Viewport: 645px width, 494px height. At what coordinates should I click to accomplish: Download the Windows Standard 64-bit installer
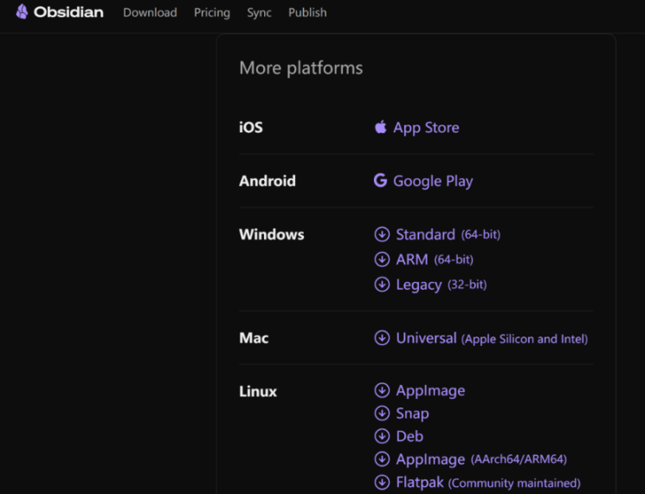coord(425,234)
